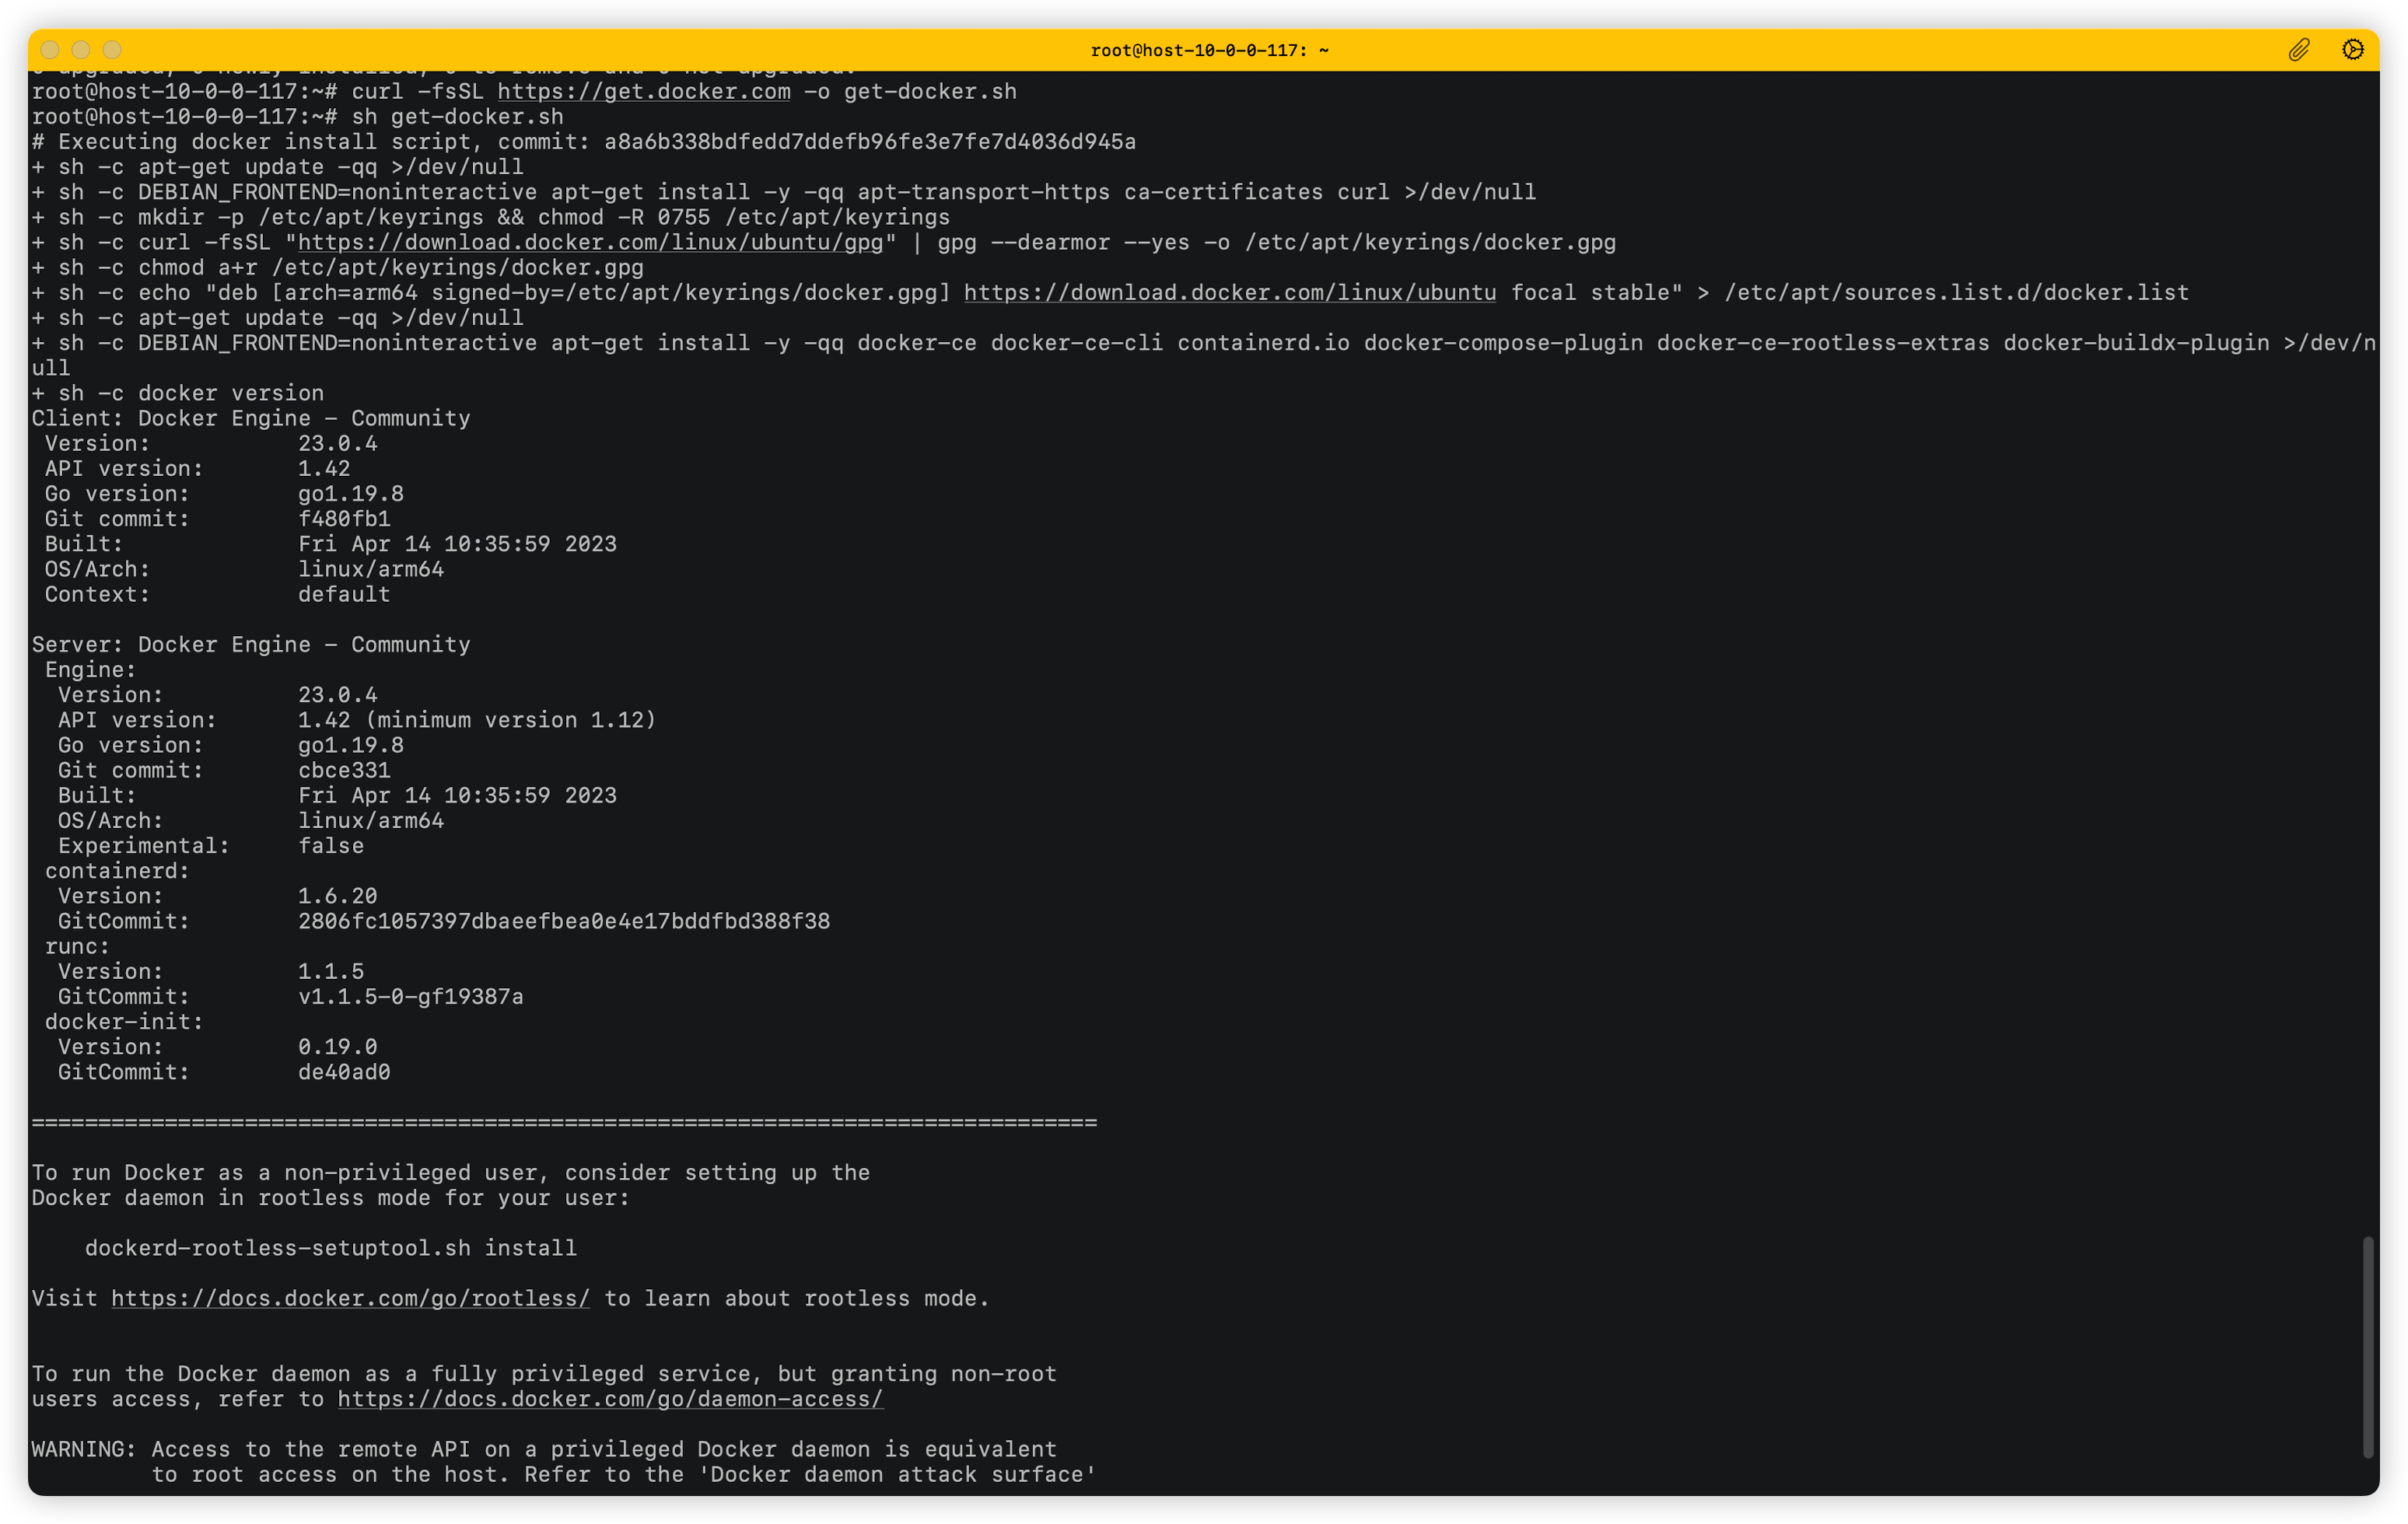Open the settings gear icon

pyautogui.click(x=2352, y=50)
